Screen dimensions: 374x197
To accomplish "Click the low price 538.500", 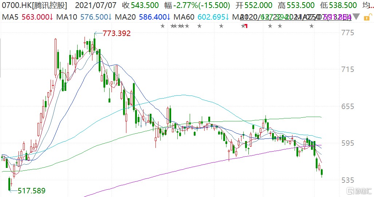I will point(343,5).
